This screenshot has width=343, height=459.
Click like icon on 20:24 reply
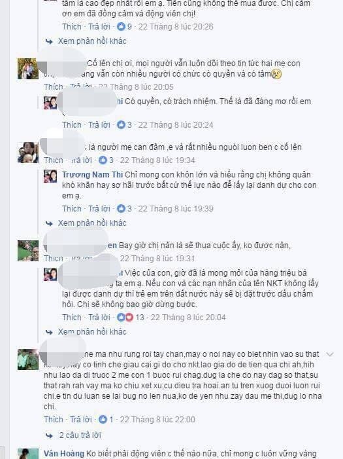click(x=121, y=125)
